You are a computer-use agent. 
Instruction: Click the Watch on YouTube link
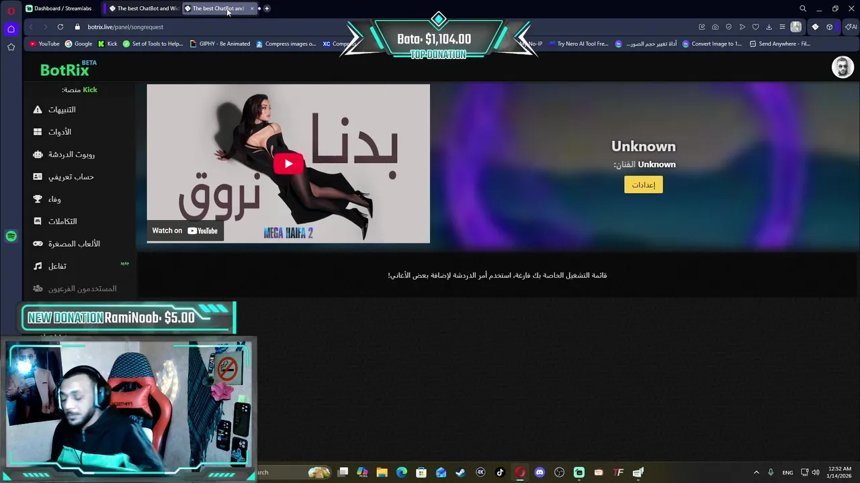click(x=185, y=231)
